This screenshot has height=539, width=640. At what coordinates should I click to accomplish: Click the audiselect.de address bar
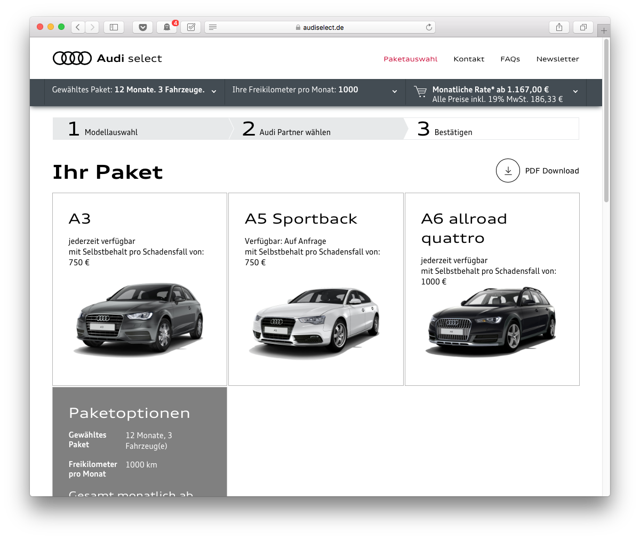click(x=320, y=27)
